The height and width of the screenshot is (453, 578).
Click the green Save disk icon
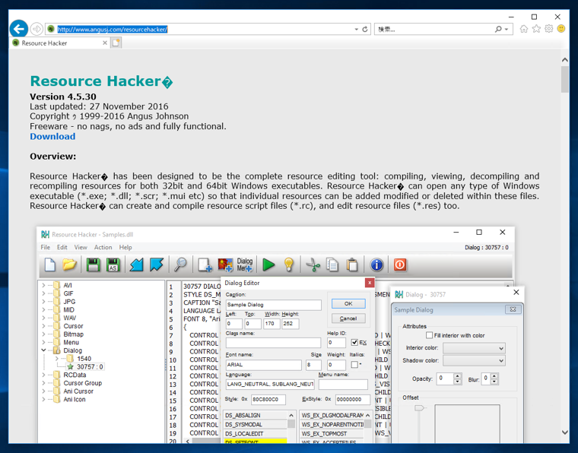[94, 265]
